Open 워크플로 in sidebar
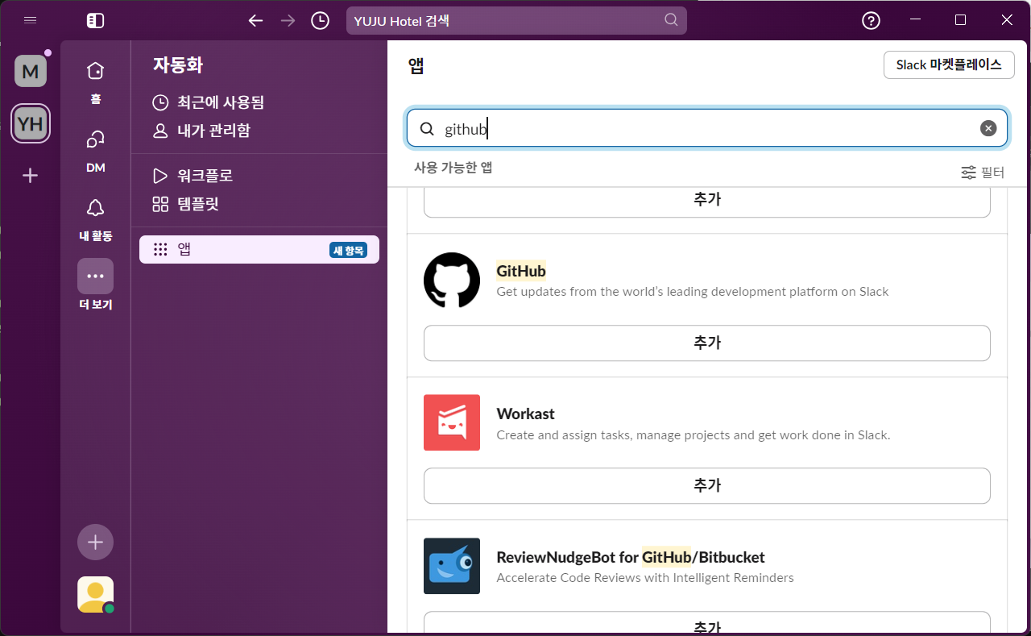The image size is (1031, 636). pyautogui.click(x=193, y=176)
